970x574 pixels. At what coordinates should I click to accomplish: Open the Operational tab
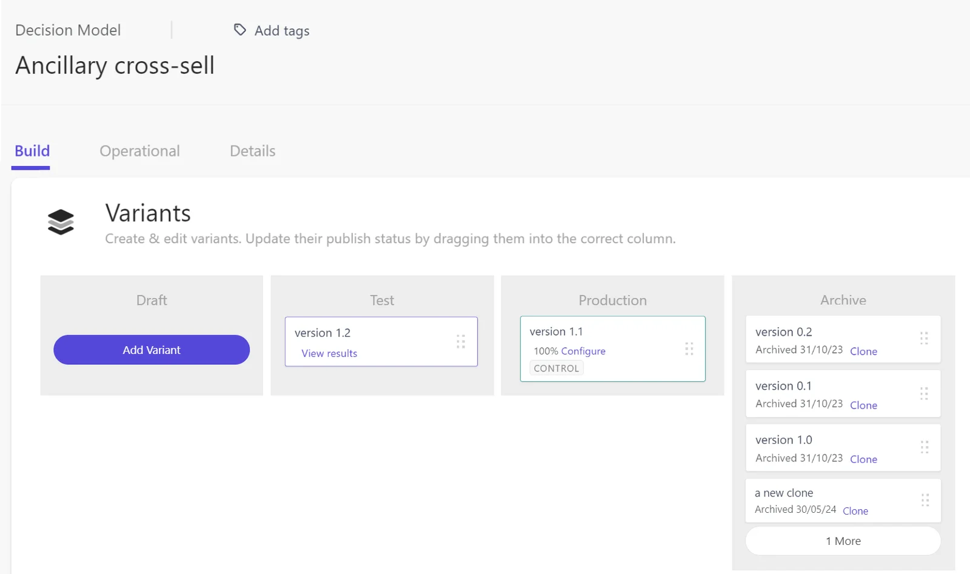point(139,151)
